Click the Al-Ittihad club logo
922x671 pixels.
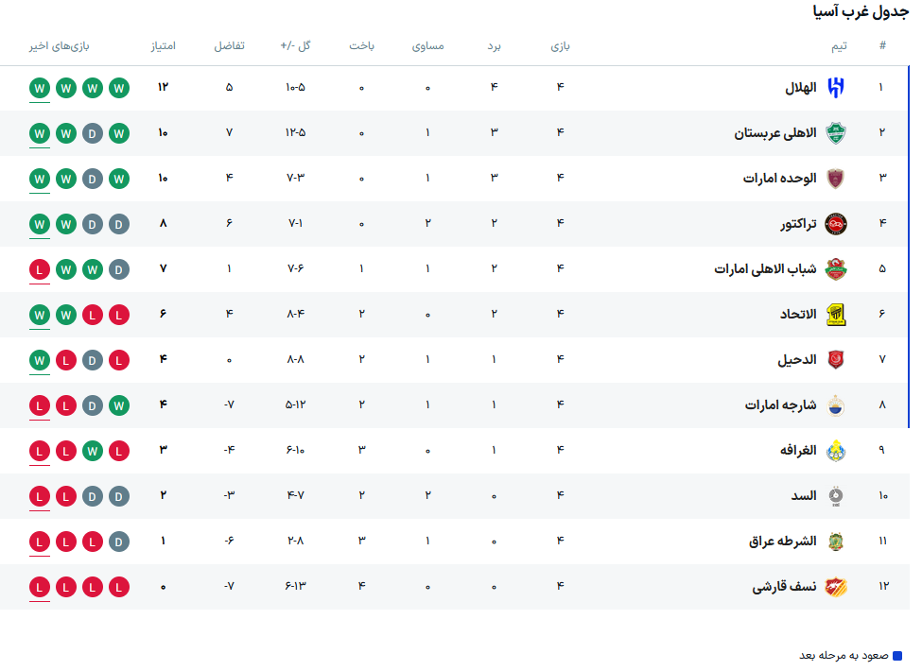click(x=836, y=315)
